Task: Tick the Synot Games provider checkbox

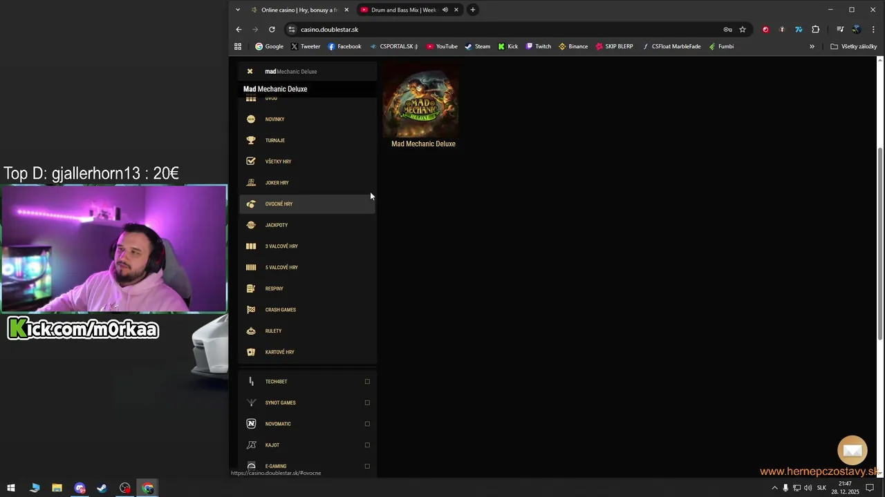Action: pyautogui.click(x=367, y=402)
